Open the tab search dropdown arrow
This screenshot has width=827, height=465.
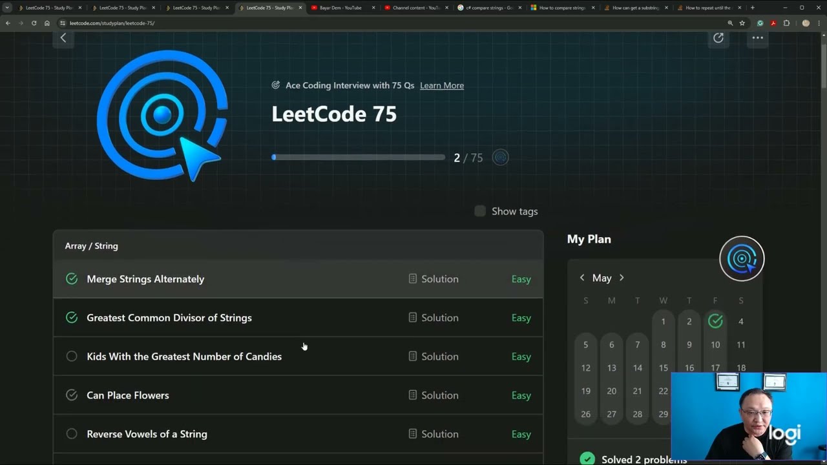point(7,8)
